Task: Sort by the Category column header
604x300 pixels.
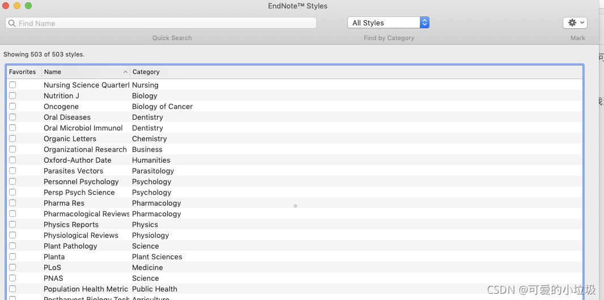Action: pyautogui.click(x=146, y=72)
